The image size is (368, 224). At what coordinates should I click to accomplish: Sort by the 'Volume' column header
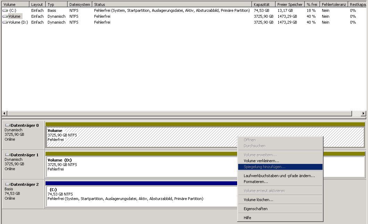tap(16, 5)
